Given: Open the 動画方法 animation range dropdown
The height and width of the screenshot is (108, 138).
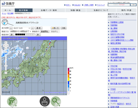Looking at the screenshot, I should 20,31.
